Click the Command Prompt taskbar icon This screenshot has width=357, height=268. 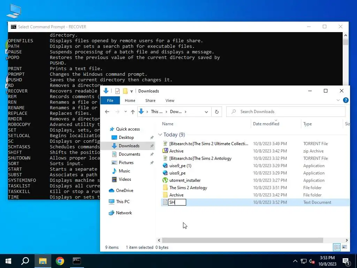77,261
